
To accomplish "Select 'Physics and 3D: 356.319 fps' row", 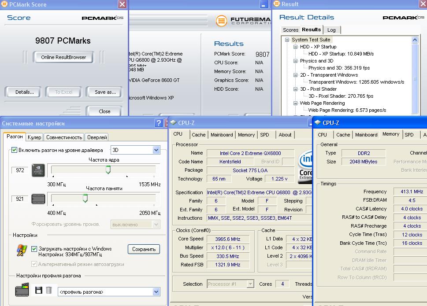I will [339, 68].
